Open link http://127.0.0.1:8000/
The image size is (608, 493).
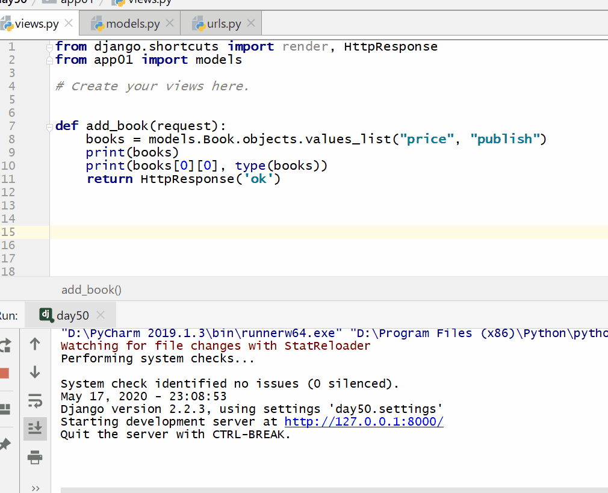(364, 421)
